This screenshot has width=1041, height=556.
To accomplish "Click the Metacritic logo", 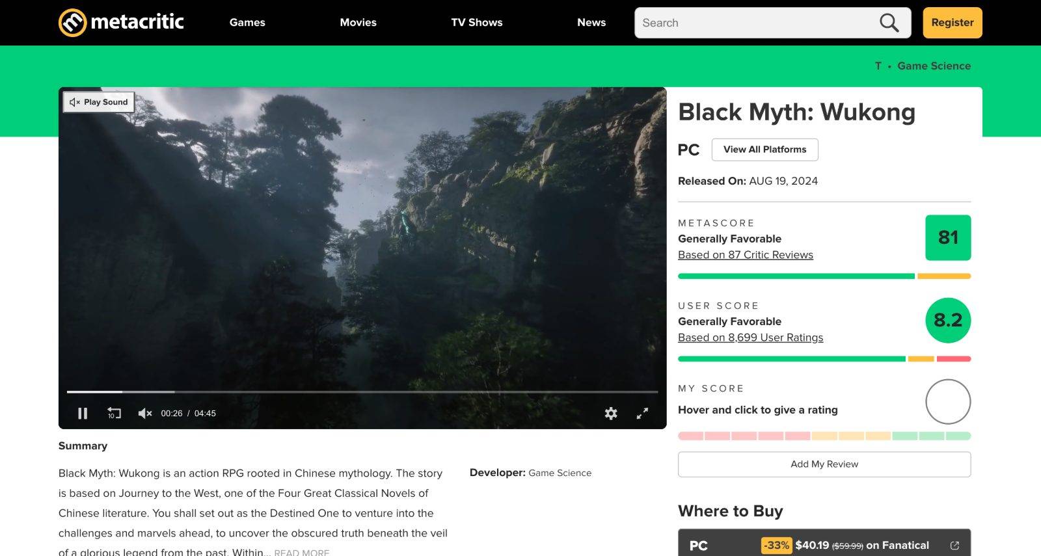I will (x=121, y=22).
